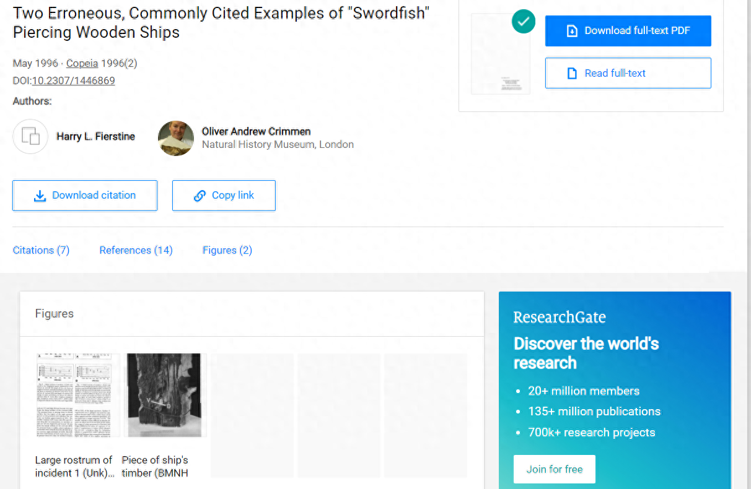Click the green checkmark badge on PDF preview
This screenshot has width=751, height=489.
[x=524, y=22]
